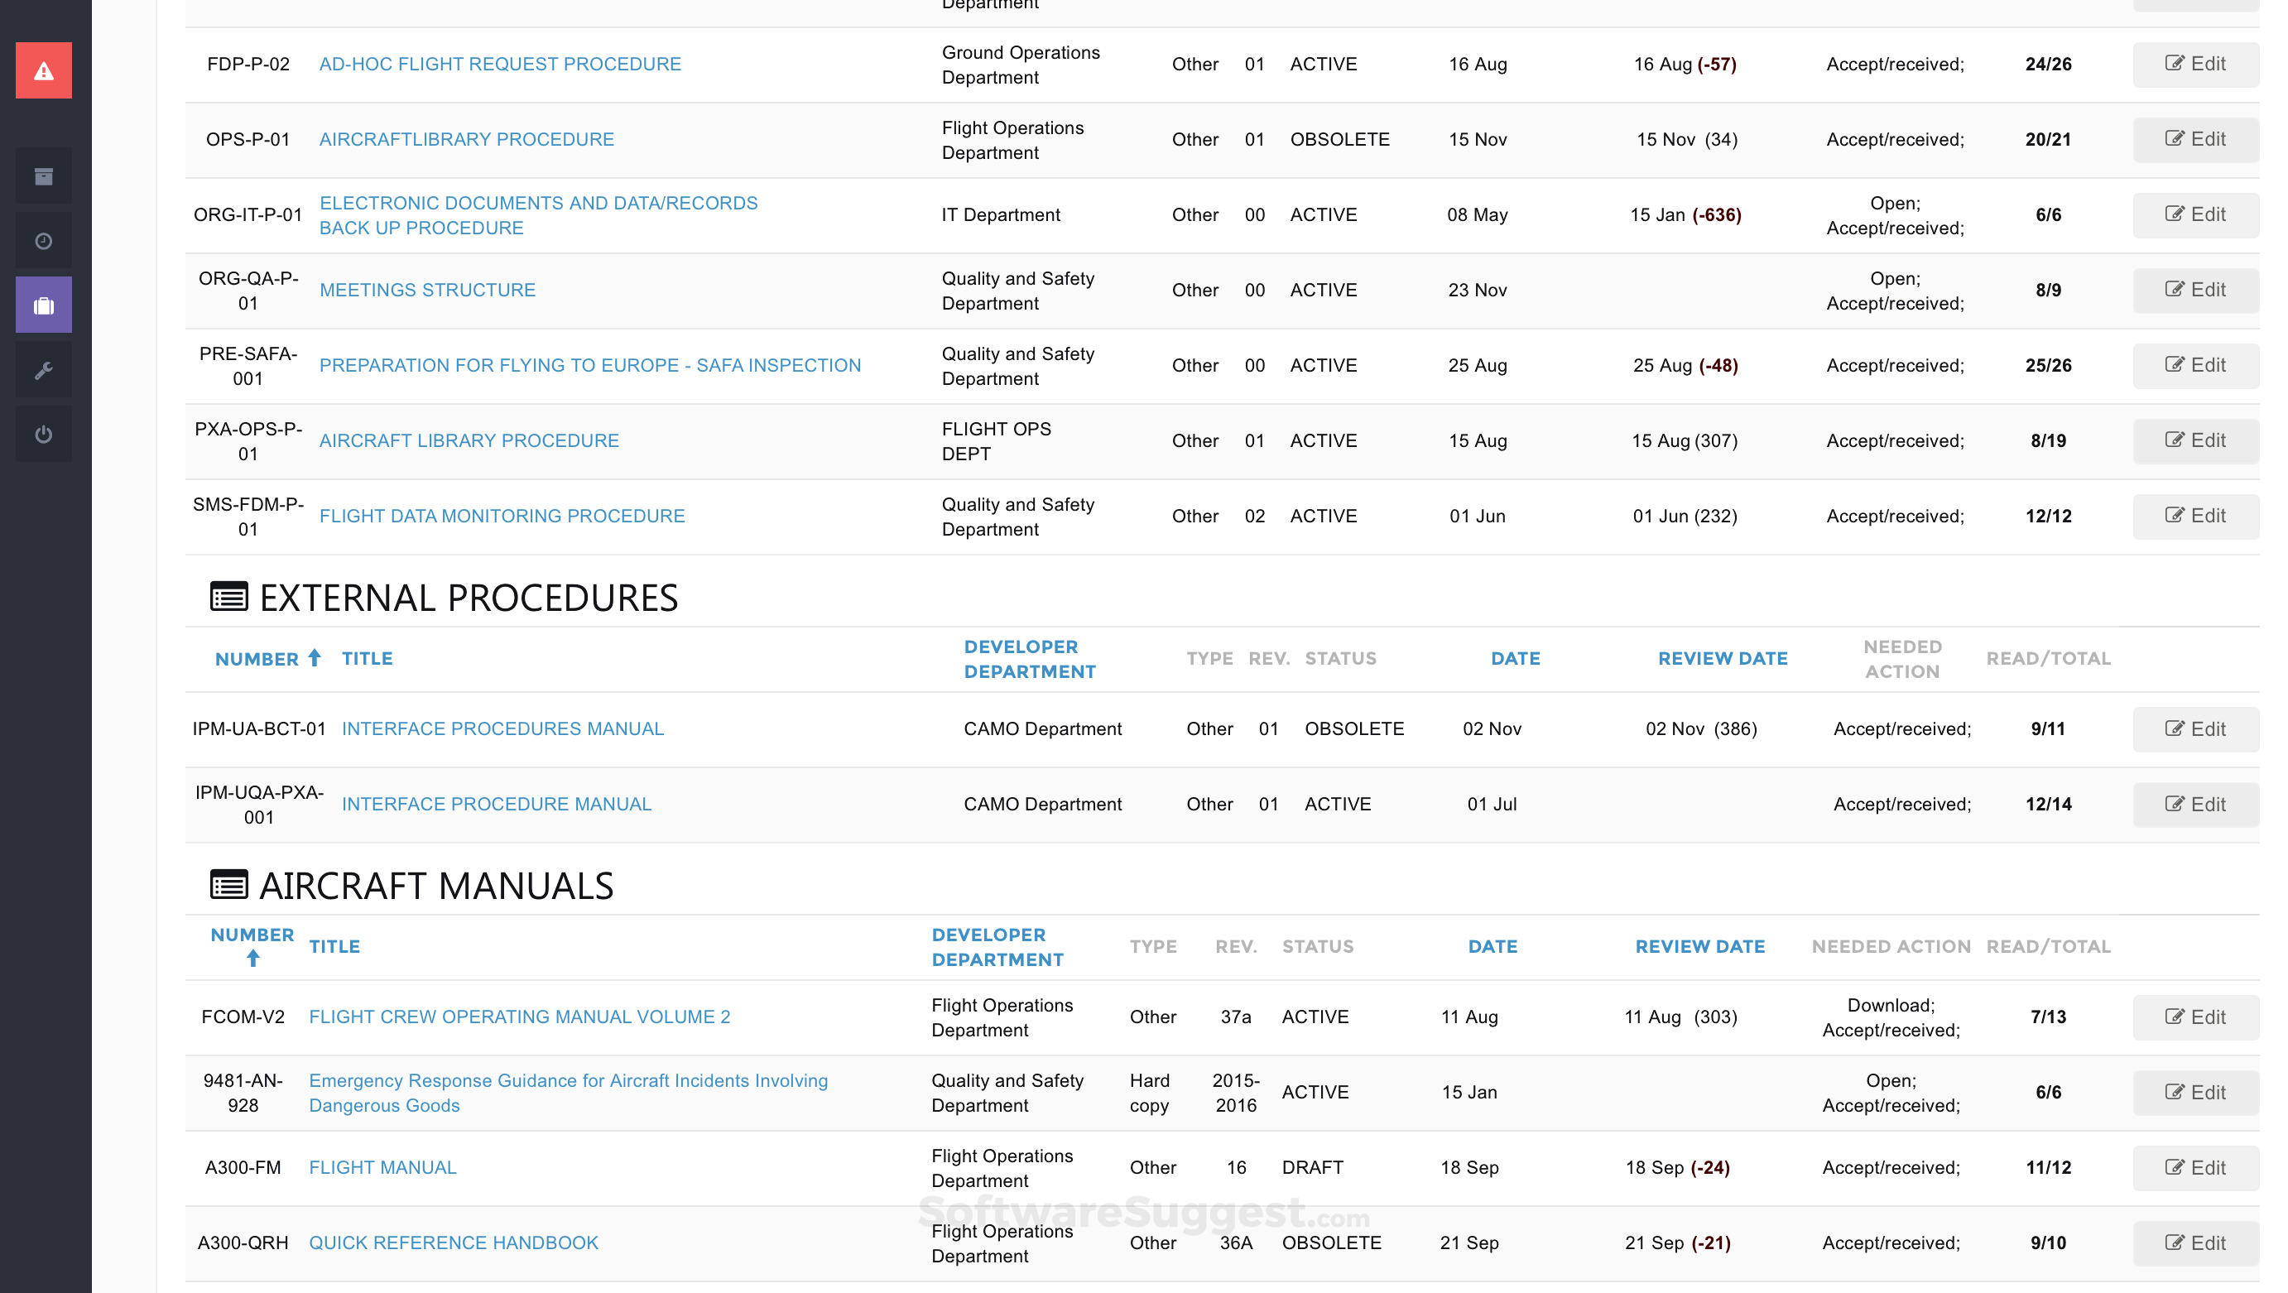Open the archive box sidebar icon
Screen dimensions: 2288x1293
pyautogui.click(x=44, y=176)
